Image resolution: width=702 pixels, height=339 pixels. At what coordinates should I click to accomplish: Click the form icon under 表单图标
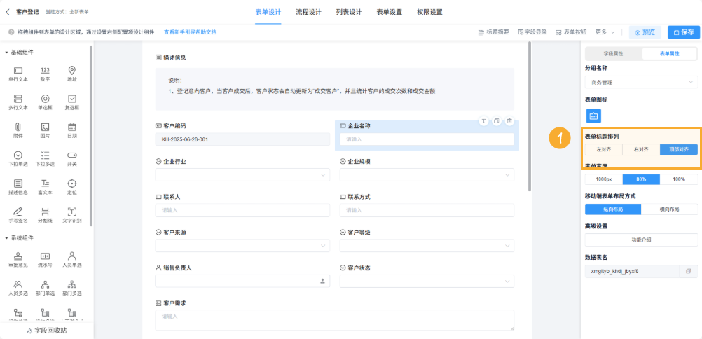[593, 116]
